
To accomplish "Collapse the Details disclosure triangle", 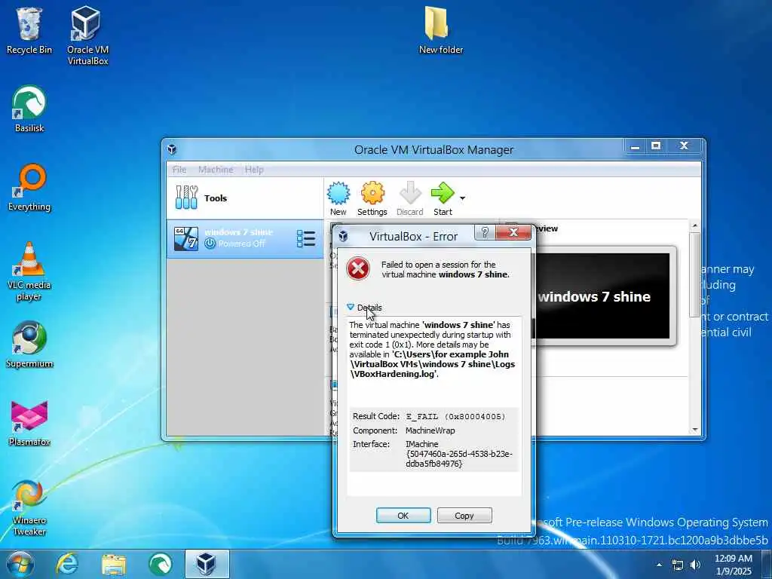I will (x=351, y=307).
